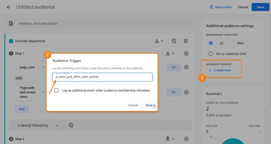Click the 'Step 2' label
Screen dimensions: 271x144
click(20, 139)
